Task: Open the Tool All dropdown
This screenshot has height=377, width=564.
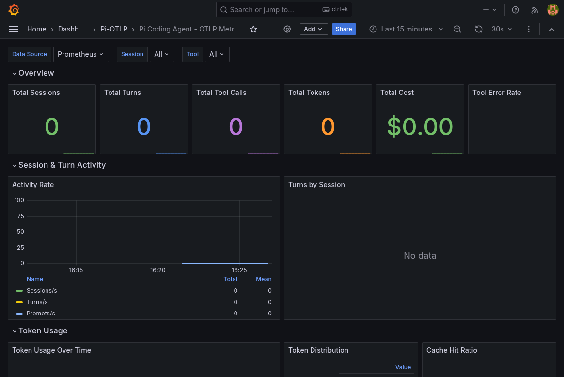Action: click(x=217, y=54)
